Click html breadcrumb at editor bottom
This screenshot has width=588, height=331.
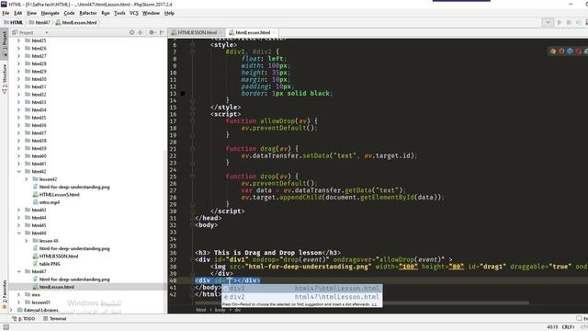click(200, 310)
